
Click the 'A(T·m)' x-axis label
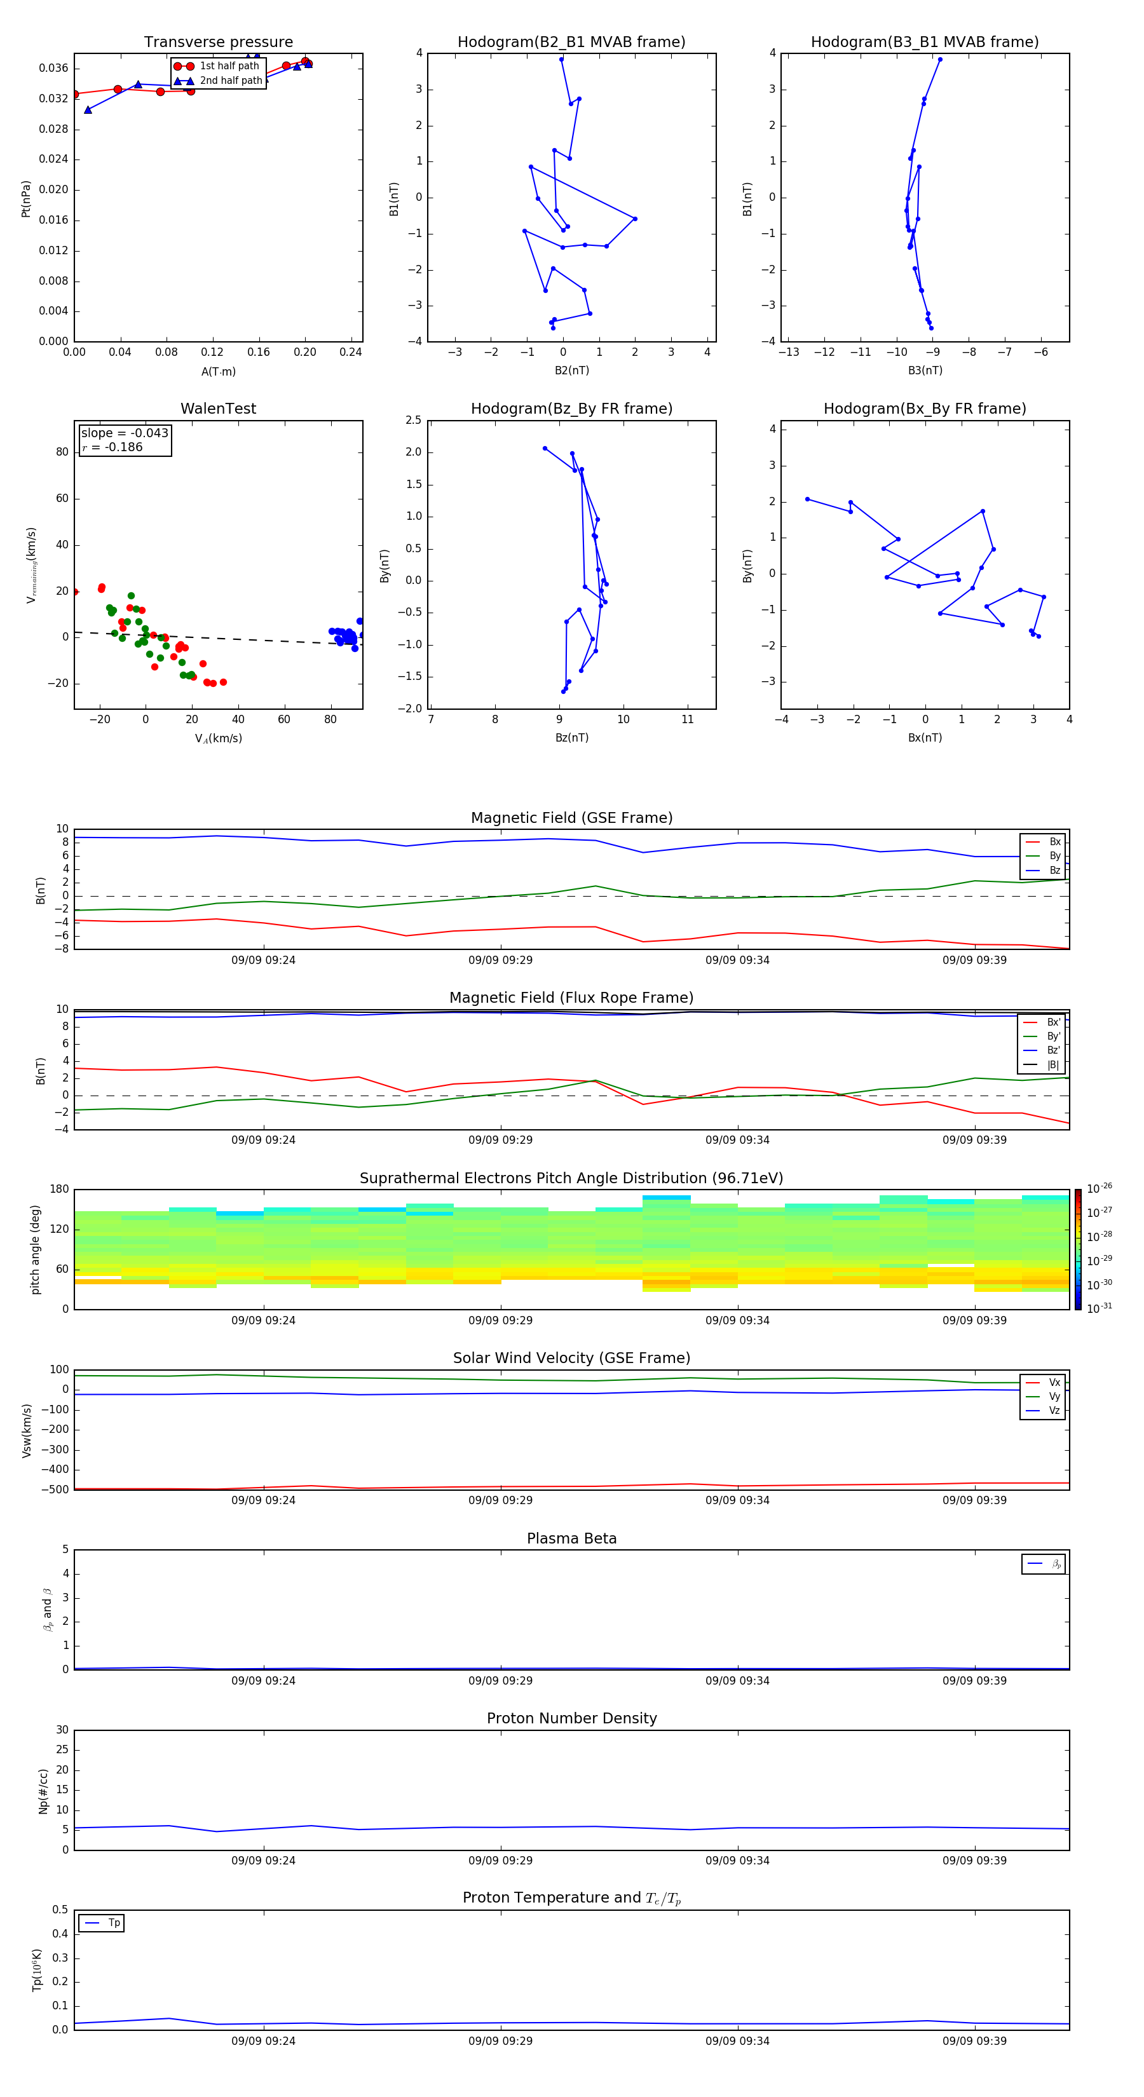218,371
